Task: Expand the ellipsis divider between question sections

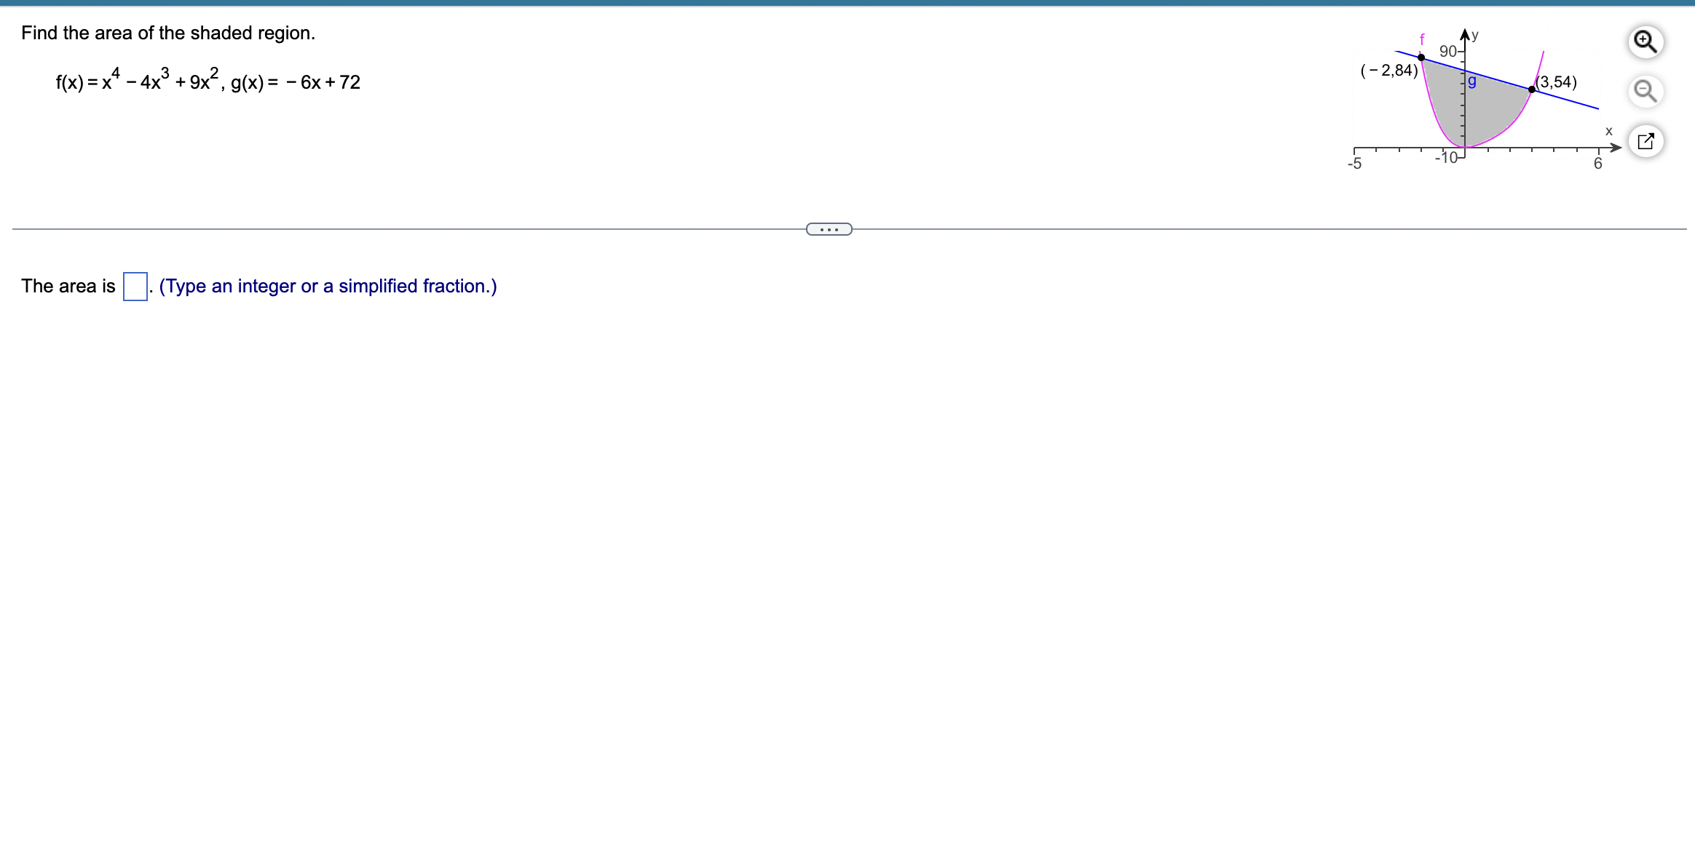Action: coord(829,229)
